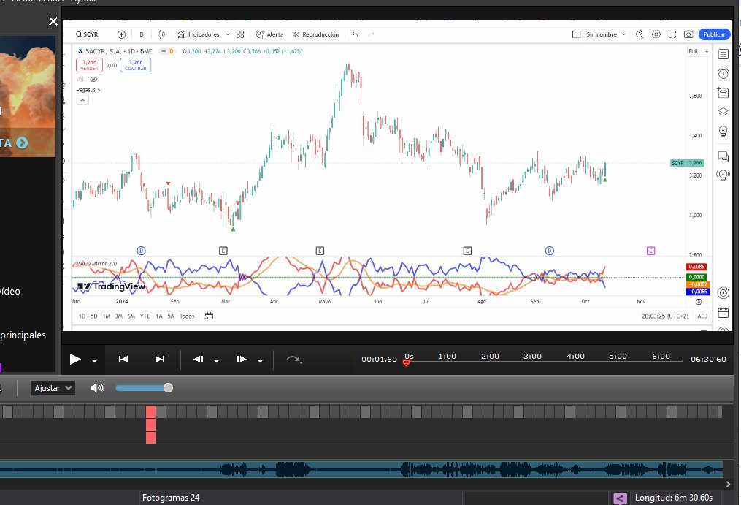Open the go-to-date calendar icon
Image resolution: width=741 pixels, height=505 pixels.
pyautogui.click(x=209, y=316)
